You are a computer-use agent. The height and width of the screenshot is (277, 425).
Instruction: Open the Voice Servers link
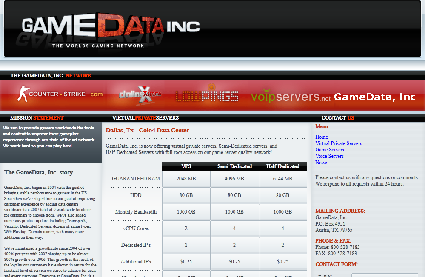[x=329, y=156]
